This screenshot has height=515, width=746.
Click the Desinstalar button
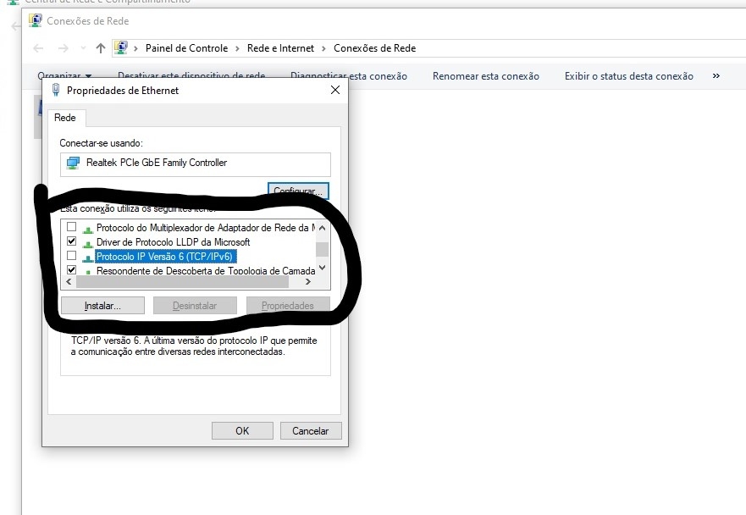[x=195, y=306]
